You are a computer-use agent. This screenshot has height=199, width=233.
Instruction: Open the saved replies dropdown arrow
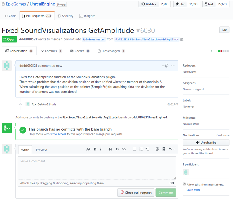172,149
